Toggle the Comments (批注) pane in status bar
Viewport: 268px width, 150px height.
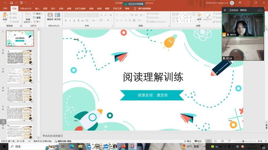[198, 141]
